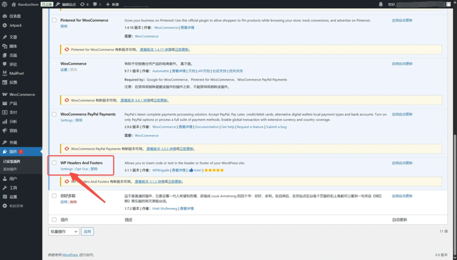Click the 新建 plus icon
Viewport: 457px width, 260px height.
108,4
